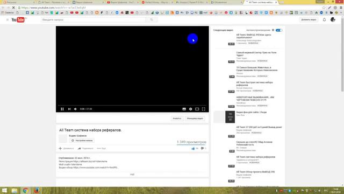This screenshot has height=194, width=344.
Task: Click the Add to plus icon
Action: click(60, 149)
